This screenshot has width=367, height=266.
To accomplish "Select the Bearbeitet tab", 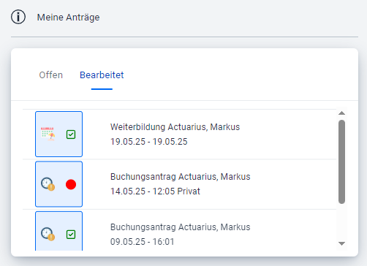I will pyautogui.click(x=102, y=75).
